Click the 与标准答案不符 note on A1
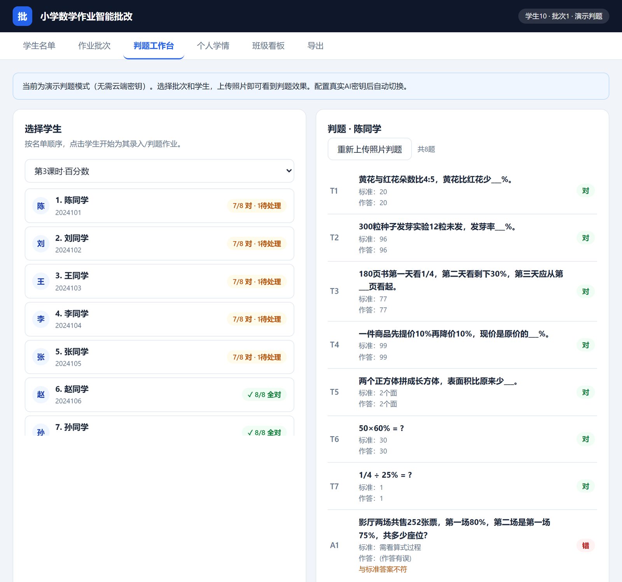This screenshot has height=582, width=622. [383, 569]
